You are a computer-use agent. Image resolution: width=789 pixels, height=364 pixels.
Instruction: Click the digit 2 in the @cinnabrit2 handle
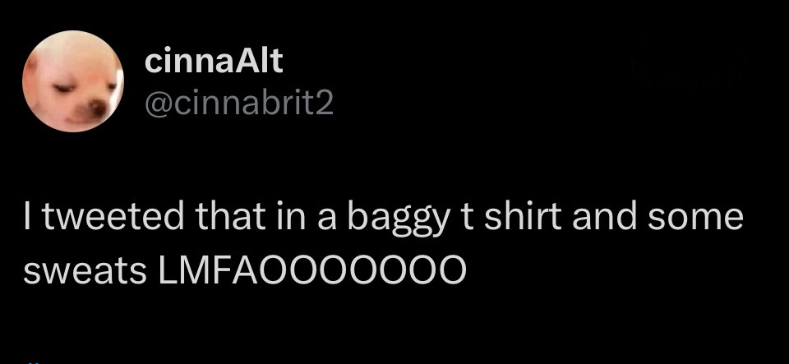(x=324, y=104)
